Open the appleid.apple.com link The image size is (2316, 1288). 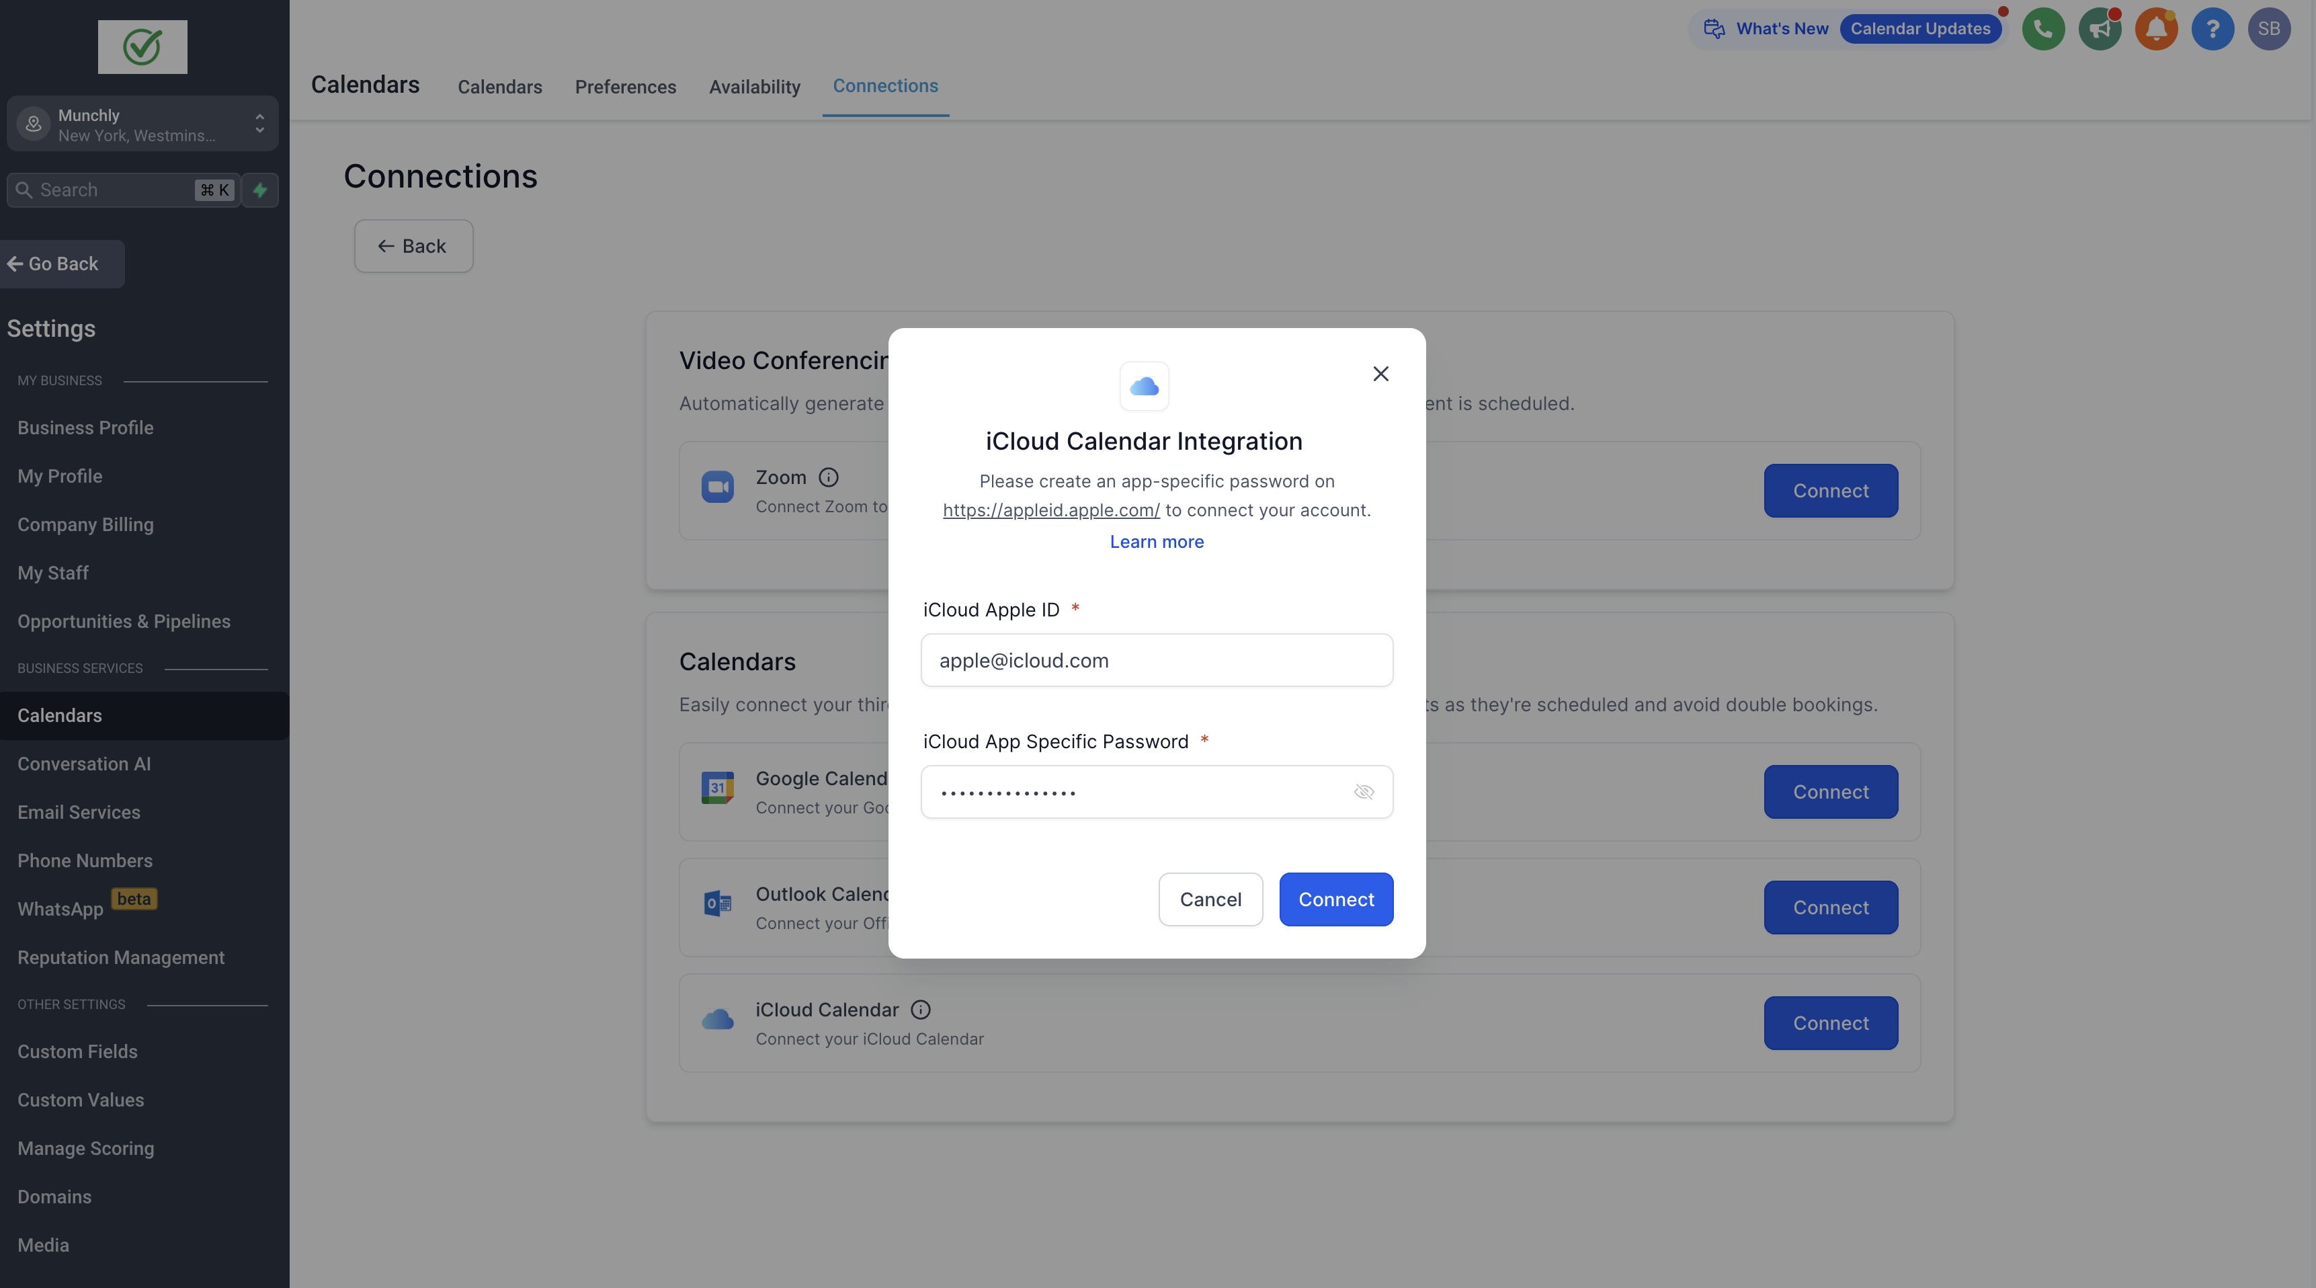[1050, 510]
